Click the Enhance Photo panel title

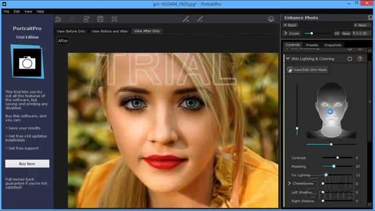(301, 18)
